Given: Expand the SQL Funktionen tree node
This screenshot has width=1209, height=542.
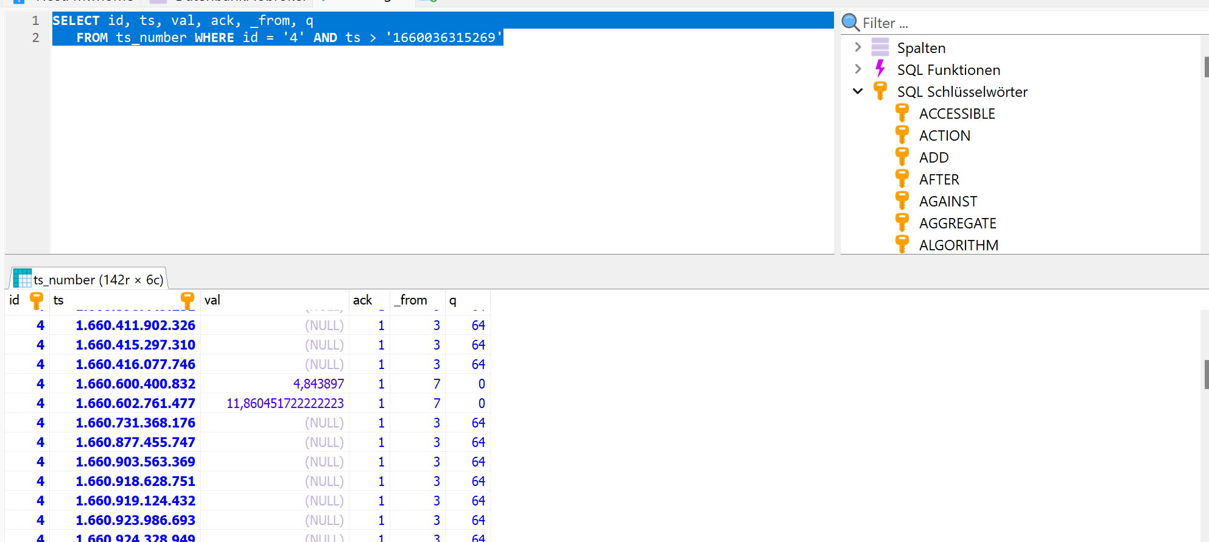Looking at the screenshot, I should (858, 69).
